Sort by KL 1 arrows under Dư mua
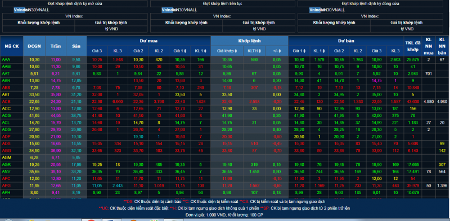 coord(205,51)
